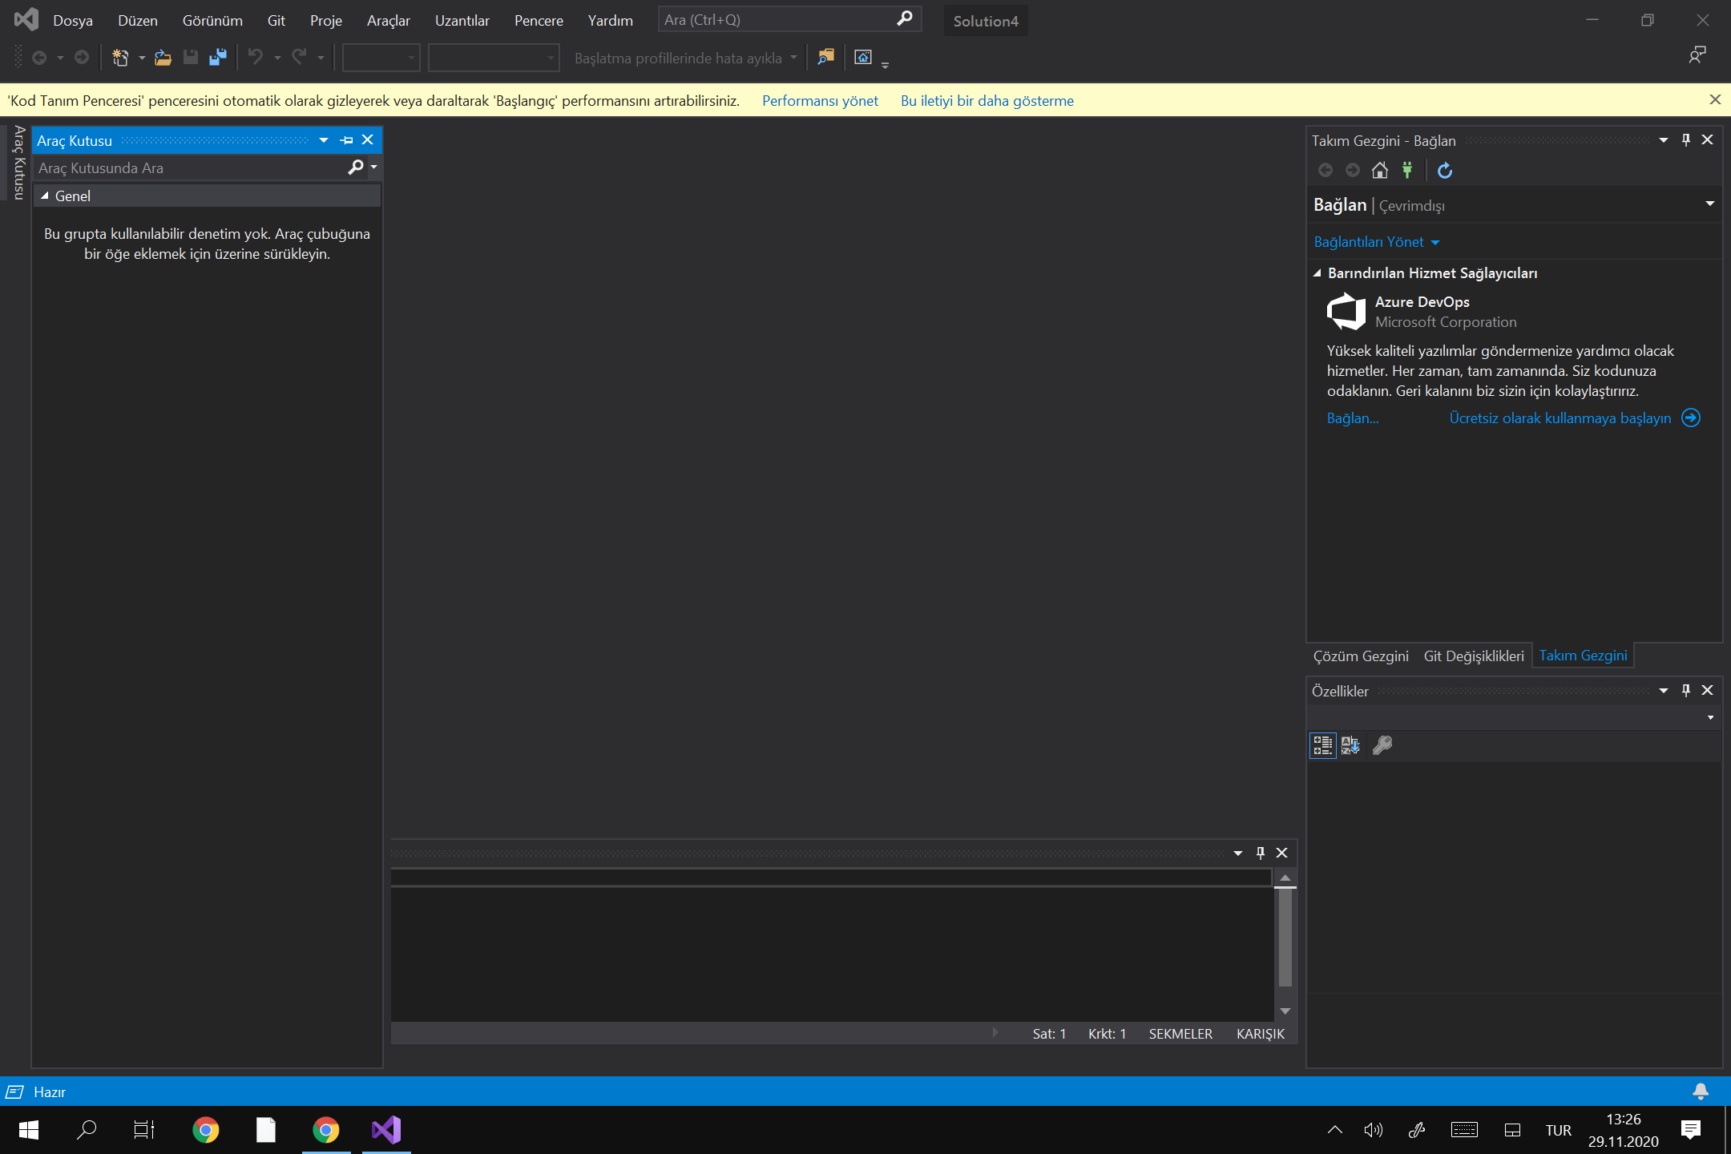Click the New Project toolbar icon

point(120,58)
